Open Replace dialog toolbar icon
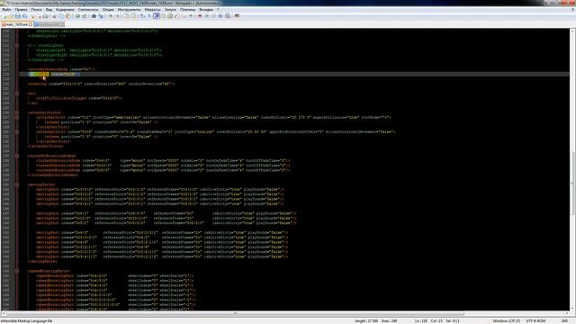 coord(101,16)
